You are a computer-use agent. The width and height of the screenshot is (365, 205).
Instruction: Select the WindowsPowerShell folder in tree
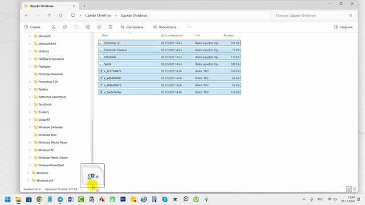(x=51, y=165)
